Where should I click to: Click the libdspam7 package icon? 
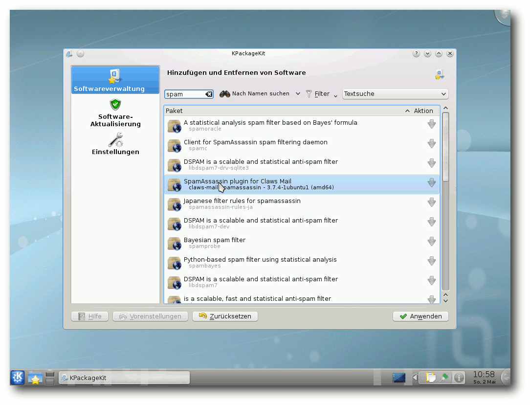[x=175, y=283]
